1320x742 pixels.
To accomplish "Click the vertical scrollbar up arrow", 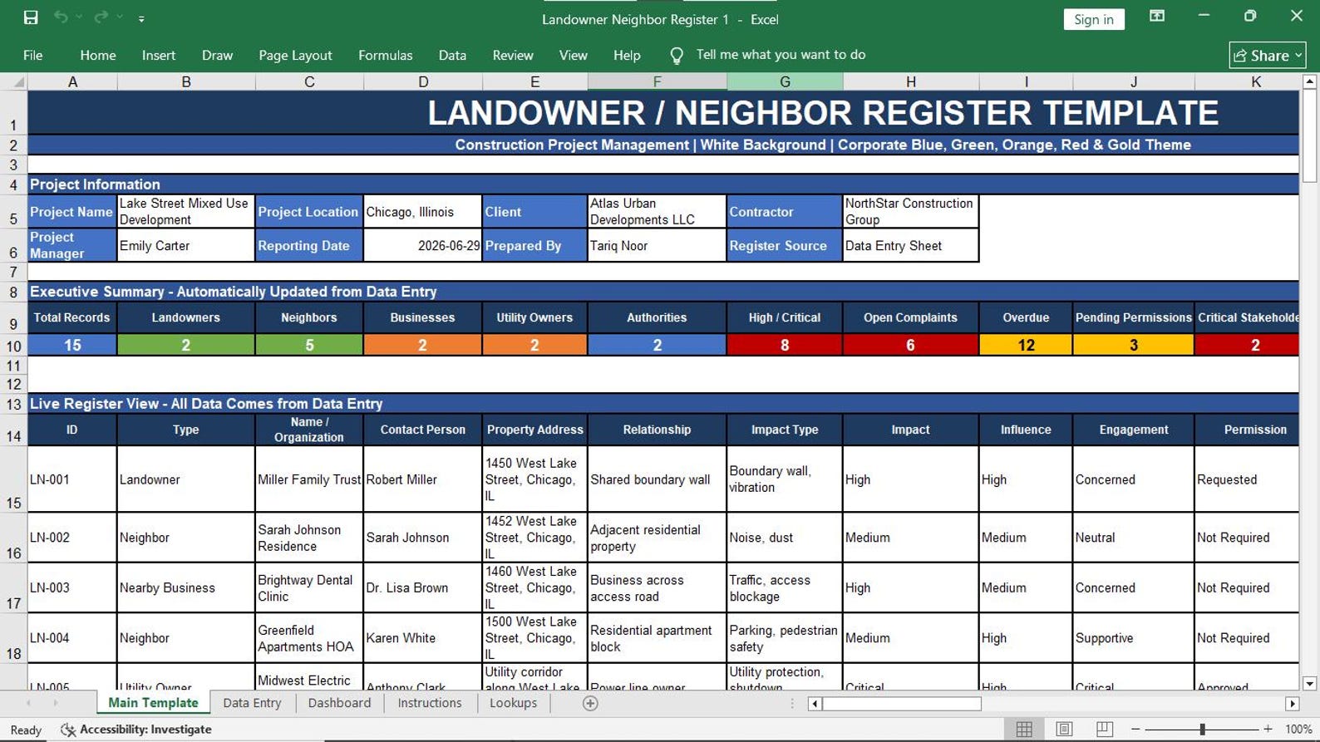I will pos(1309,81).
